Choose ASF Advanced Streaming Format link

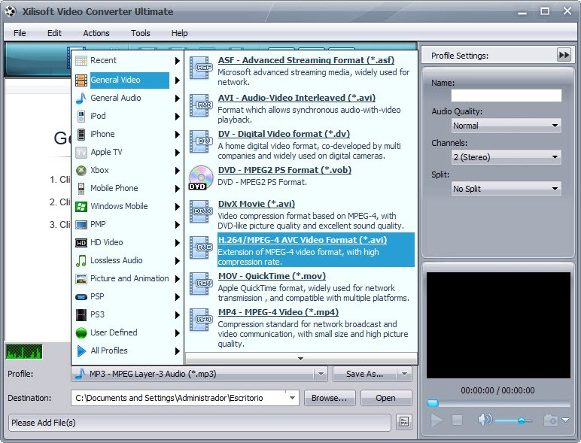pyautogui.click(x=306, y=60)
